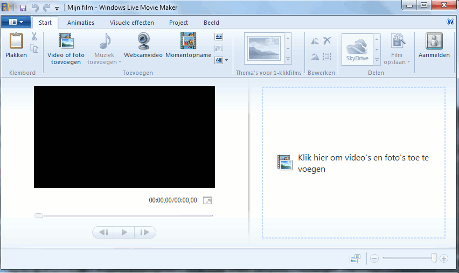Expand the Delen sharing gallery

(x=377, y=60)
